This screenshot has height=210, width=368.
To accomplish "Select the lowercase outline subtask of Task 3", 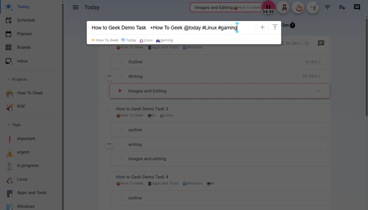I will point(220,130).
